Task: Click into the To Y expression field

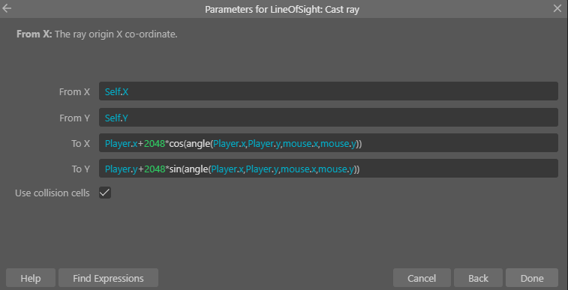Action: point(328,168)
